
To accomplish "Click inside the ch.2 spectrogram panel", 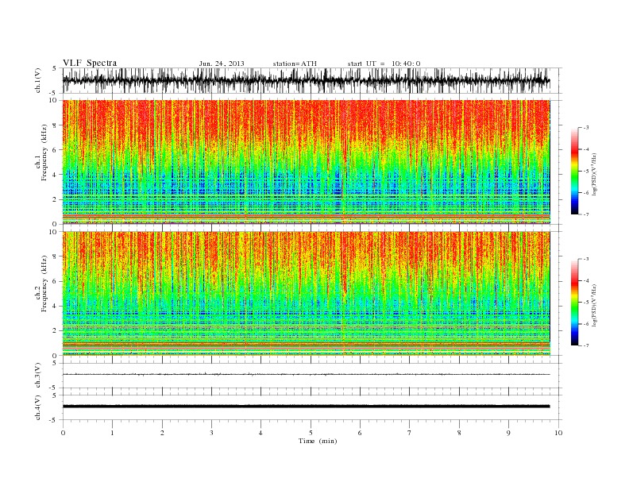I will tap(306, 294).
